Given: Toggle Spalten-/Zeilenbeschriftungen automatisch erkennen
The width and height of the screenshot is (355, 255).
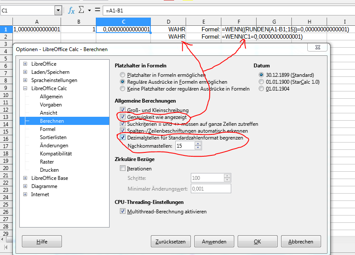Looking at the screenshot, I should point(122,131).
